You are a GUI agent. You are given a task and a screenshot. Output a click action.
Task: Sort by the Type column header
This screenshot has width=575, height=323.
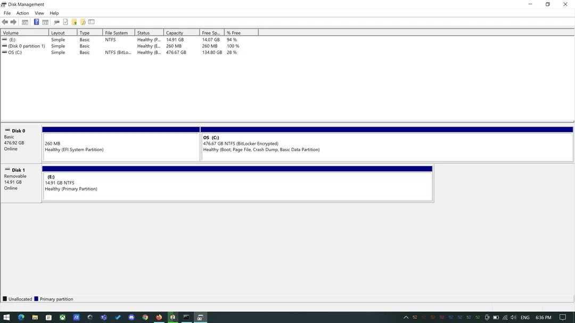90,32
